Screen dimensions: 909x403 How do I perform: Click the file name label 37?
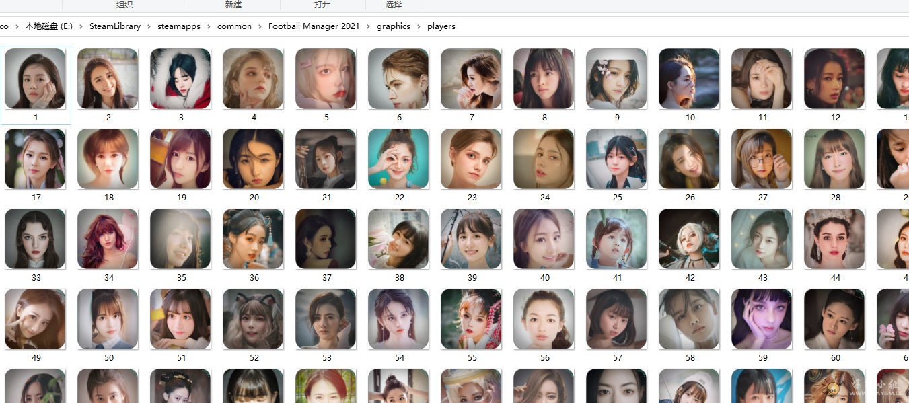[327, 277]
